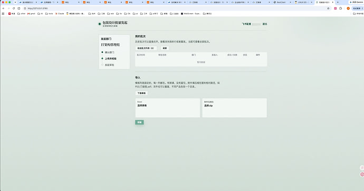Screen dimensions: 364x191
Task: Click the green 校验 button
Action: coord(139,122)
